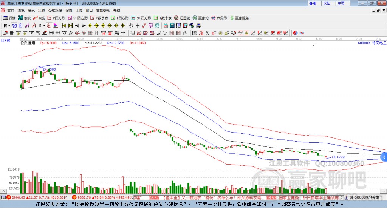Open the P四方形 tool

tap(57, 18)
